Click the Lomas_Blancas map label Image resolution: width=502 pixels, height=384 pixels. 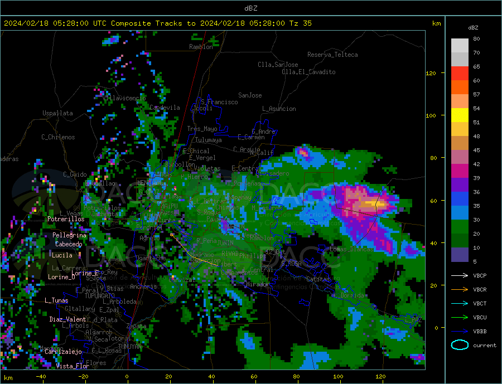pos(351,249)
